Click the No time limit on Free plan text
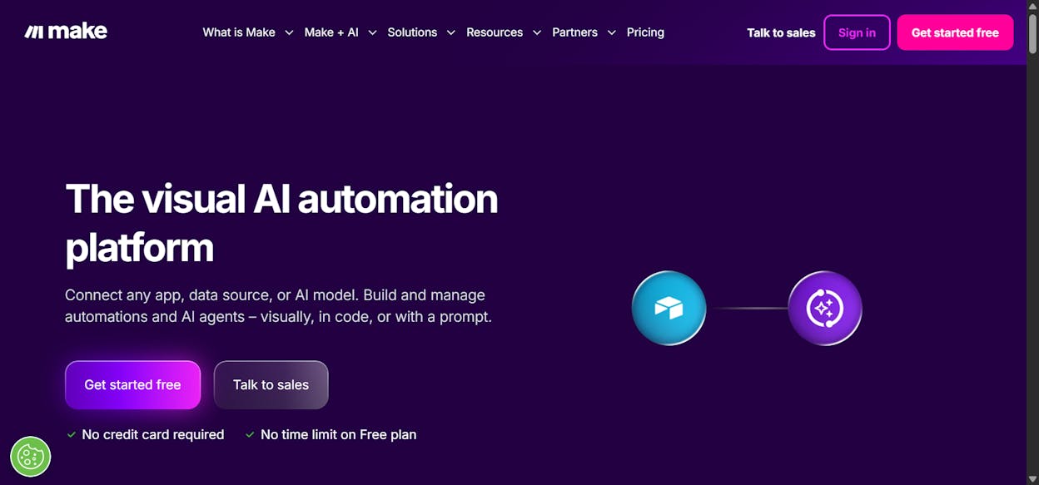The height and width of the screenshot is (485, 1039). coord(338,434)
